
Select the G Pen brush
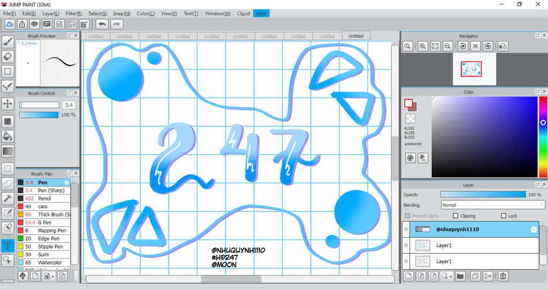44,223
